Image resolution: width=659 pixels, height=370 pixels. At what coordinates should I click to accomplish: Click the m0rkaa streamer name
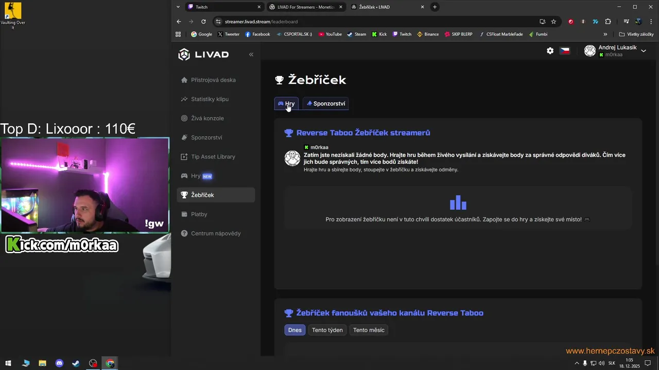[319, 147]
